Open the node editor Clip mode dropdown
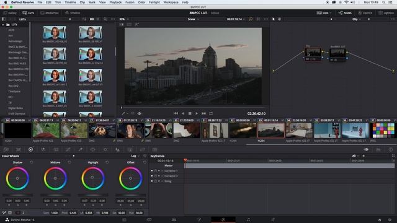This screenshot has height=223, width=397. click(x=357, y=19)
